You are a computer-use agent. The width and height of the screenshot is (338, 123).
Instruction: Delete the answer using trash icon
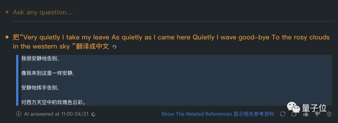[x=329, y=114]
